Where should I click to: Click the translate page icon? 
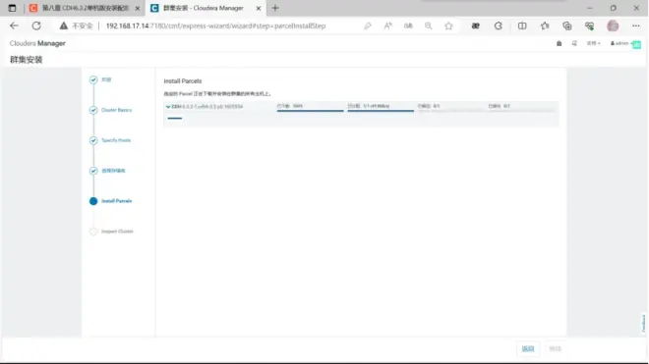(408, 26)
